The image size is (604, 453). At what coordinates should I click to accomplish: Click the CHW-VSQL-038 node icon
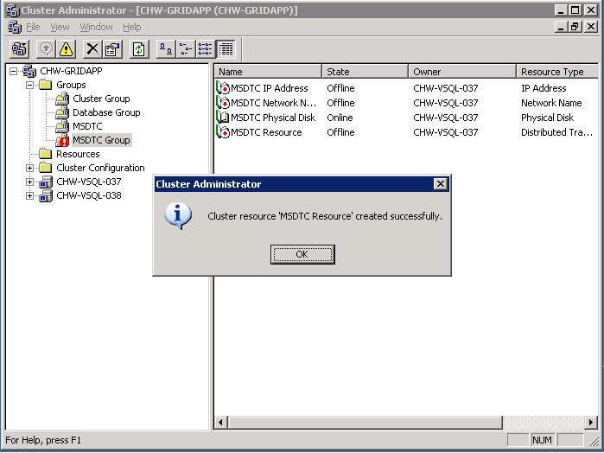click(x=46, y=195)
